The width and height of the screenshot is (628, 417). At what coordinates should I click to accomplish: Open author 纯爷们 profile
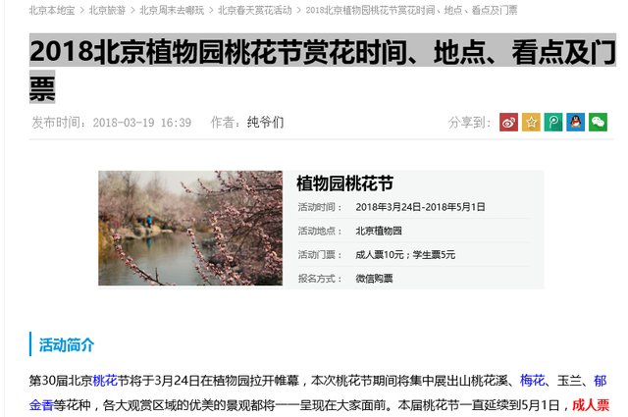(x=266, y=123)
